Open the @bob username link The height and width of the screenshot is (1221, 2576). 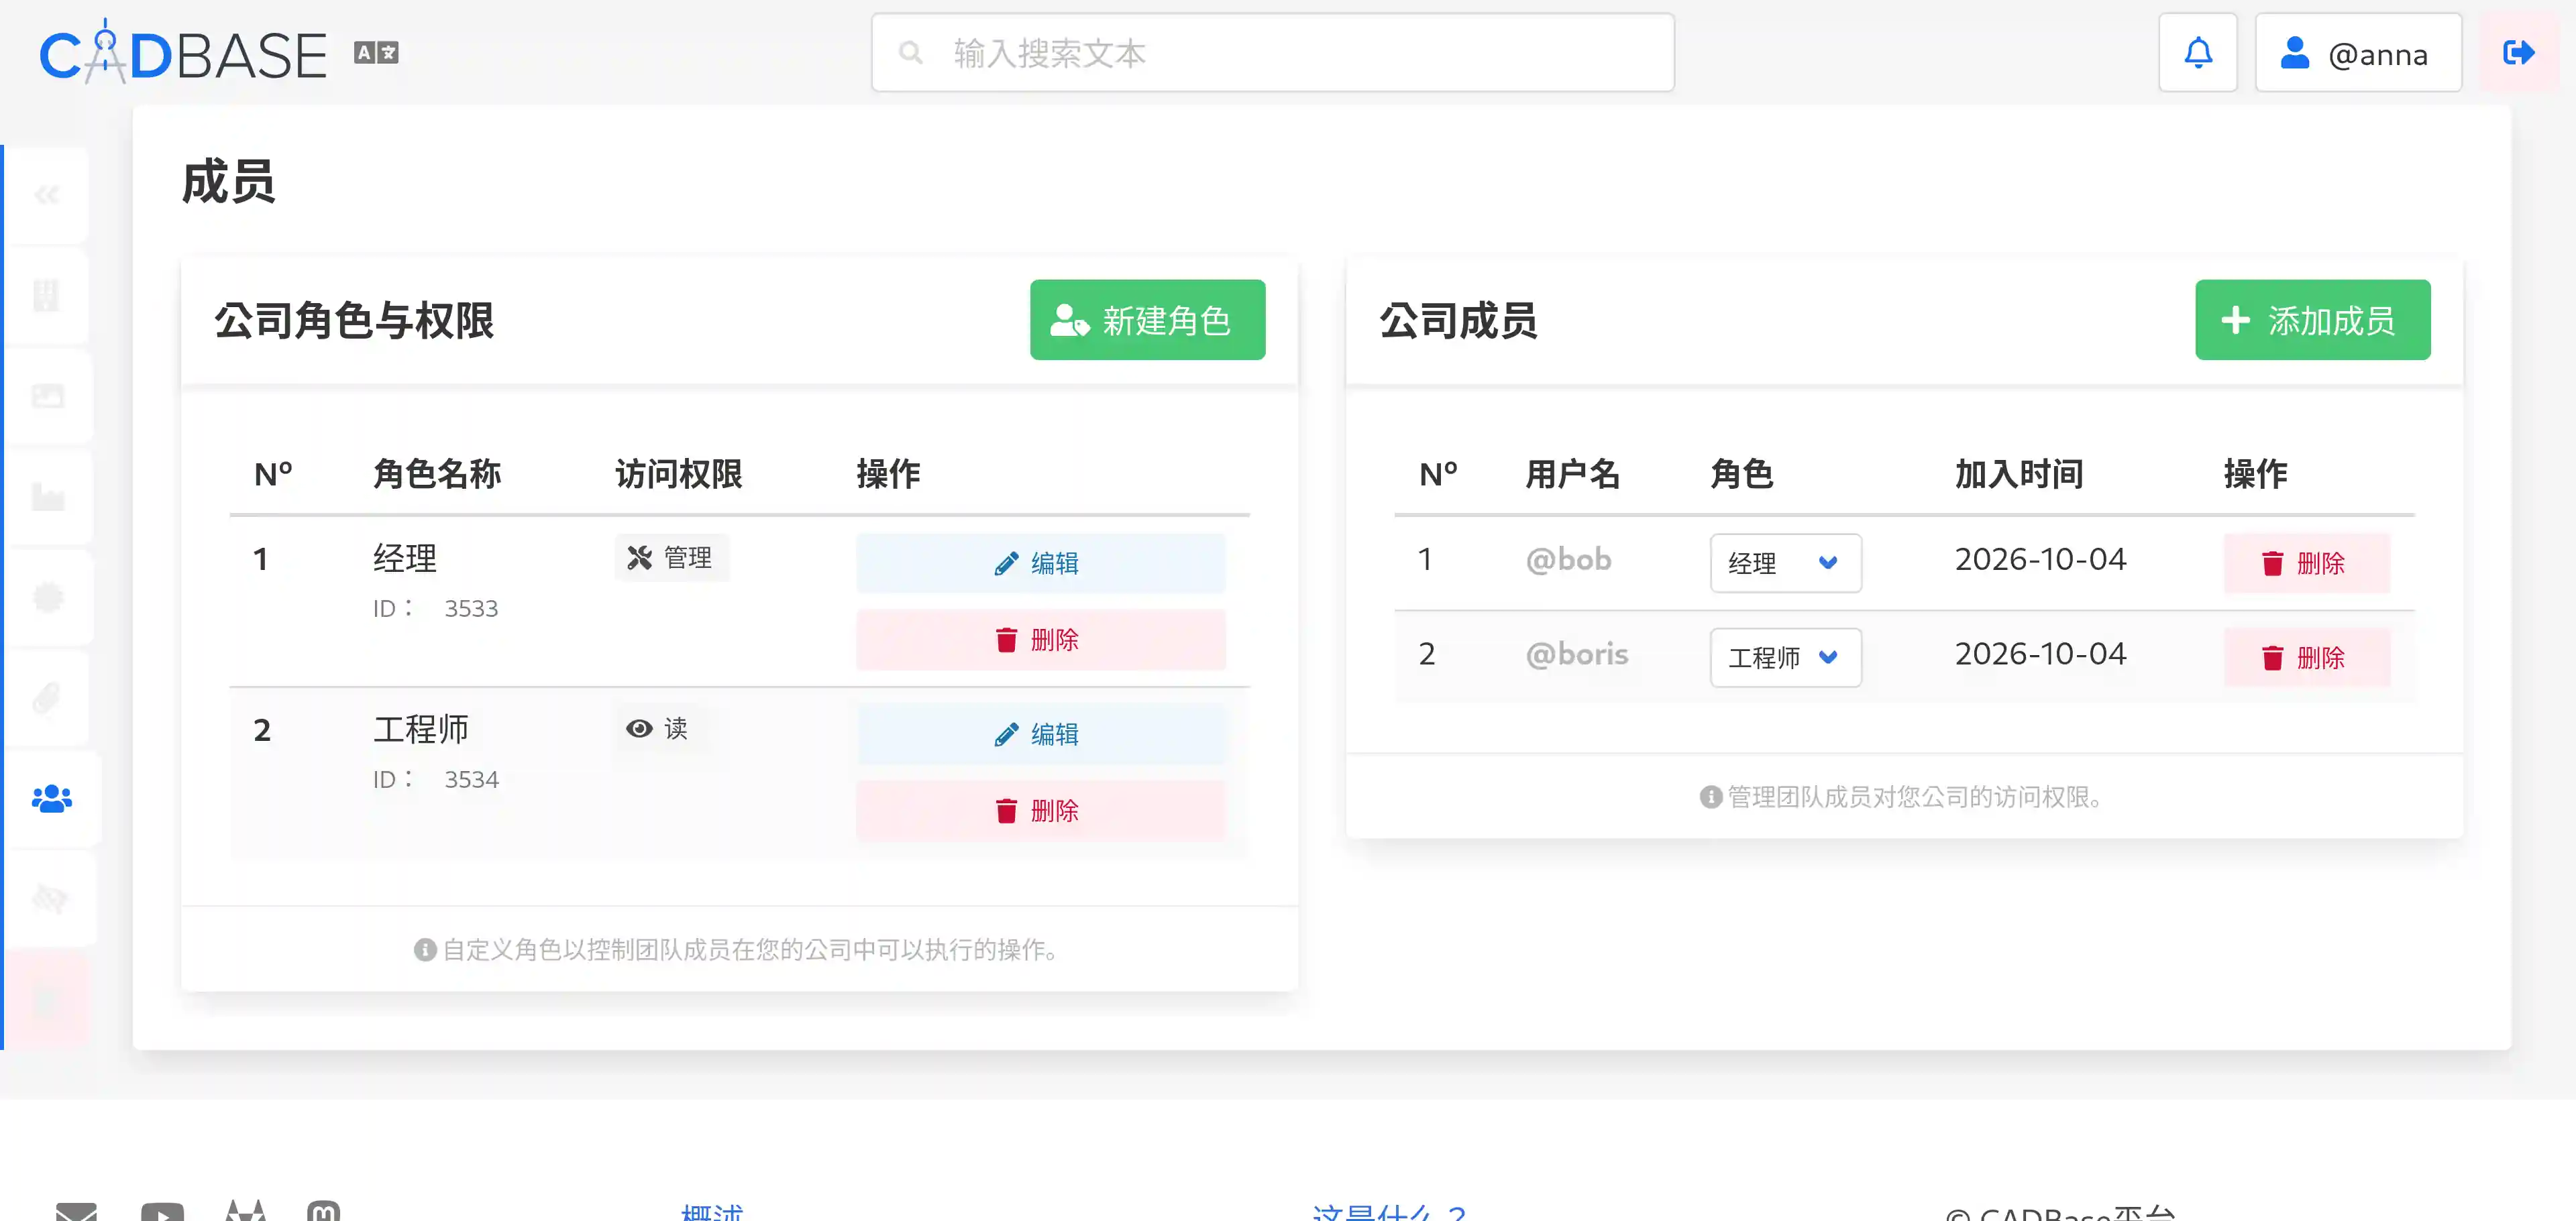pos(1568,560)
